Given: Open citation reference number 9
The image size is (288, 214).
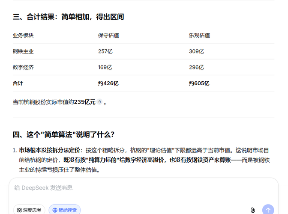Looking at the screenshot, I should tap(99, 101).
